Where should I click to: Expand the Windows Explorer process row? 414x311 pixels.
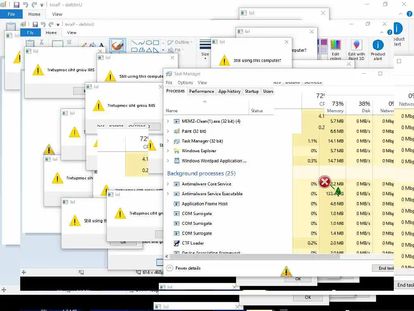click(x=168, y=151)
